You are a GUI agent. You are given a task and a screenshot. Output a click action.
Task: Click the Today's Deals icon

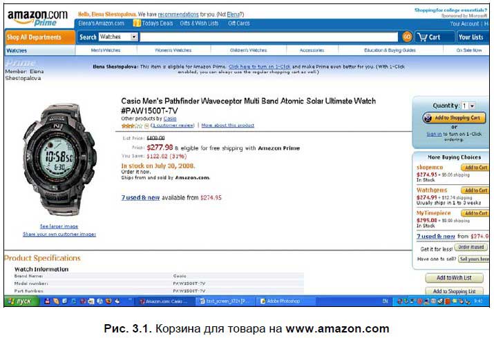[137, 23]
